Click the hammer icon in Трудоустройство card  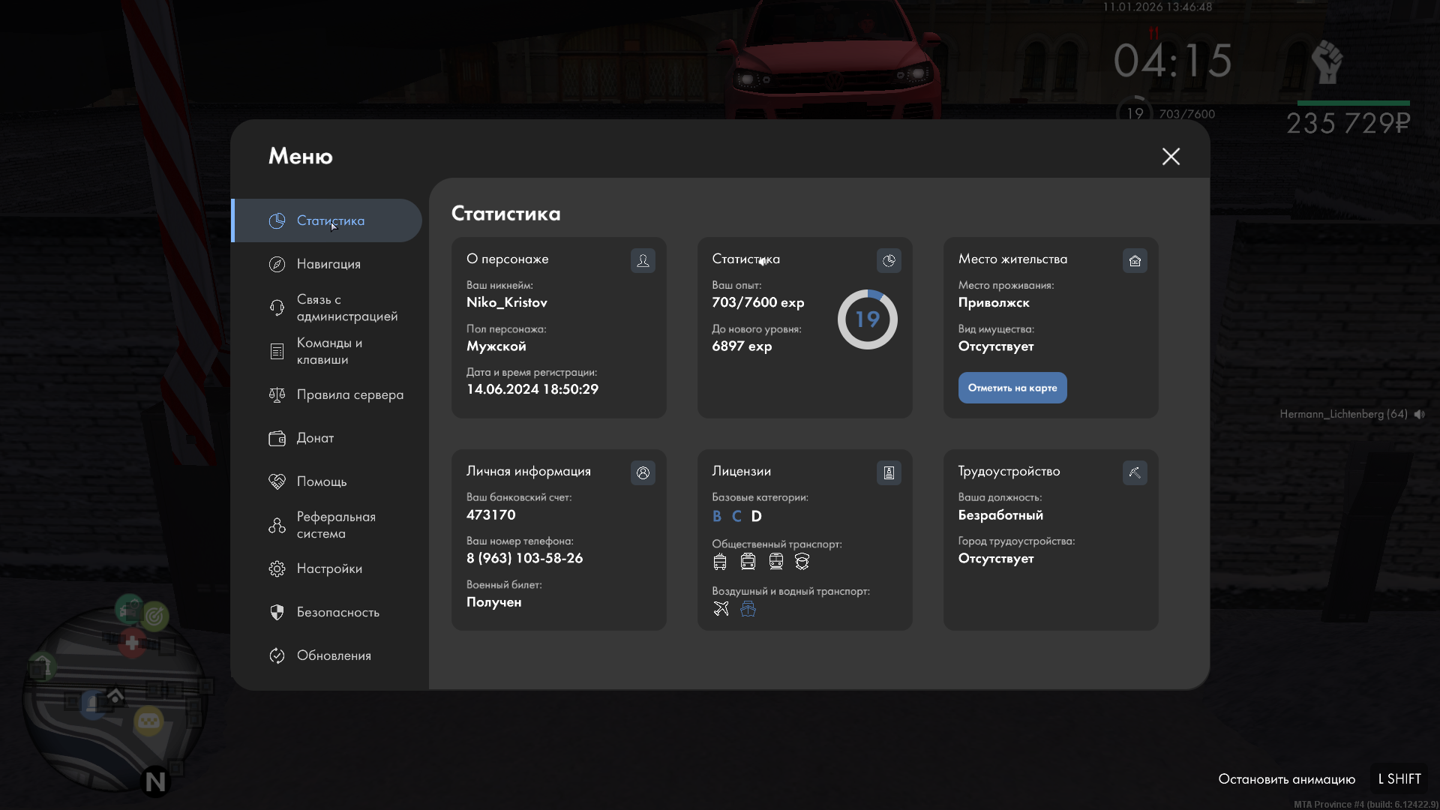tap(1135, 472)
